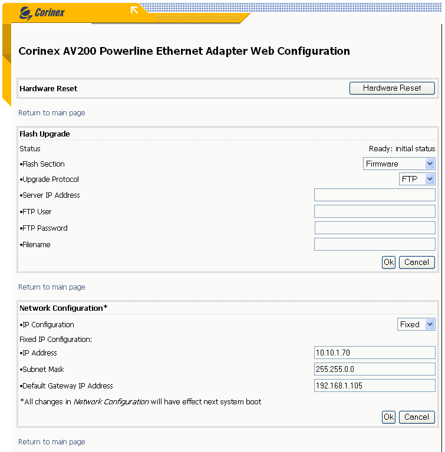Click the Status label in Flash Upgrade
Screen dimensions: 445x452
(x=29, y=149)
